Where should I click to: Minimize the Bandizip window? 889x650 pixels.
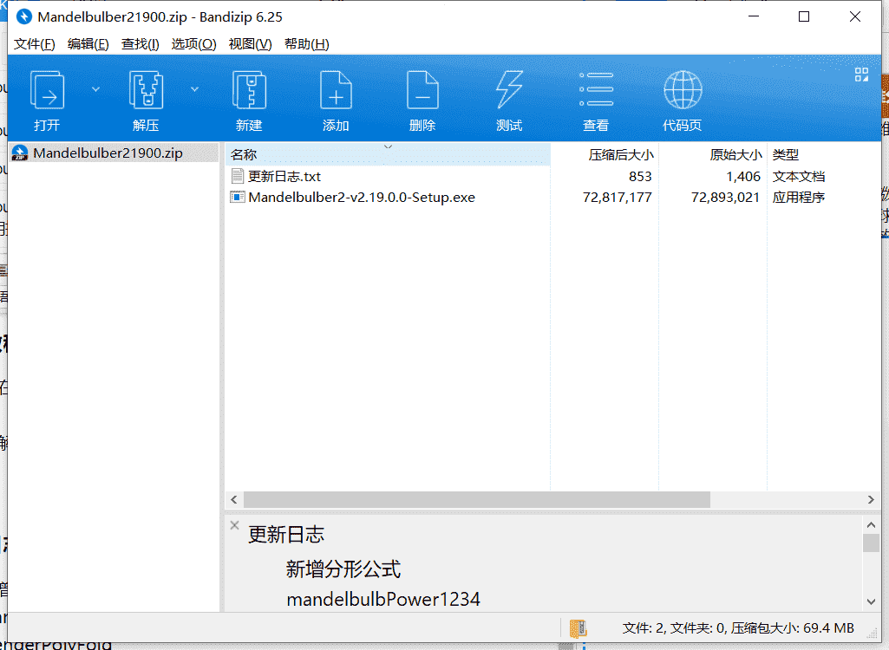[x=754, y=16]
